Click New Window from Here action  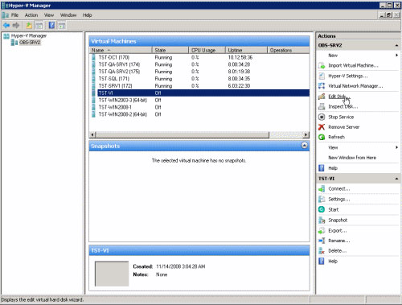(352, 158)
